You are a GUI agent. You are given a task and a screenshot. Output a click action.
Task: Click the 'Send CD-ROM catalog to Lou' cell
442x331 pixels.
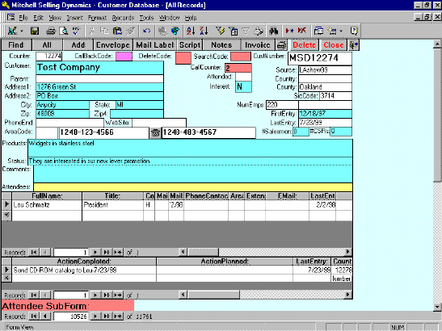(x=84, y=270)
